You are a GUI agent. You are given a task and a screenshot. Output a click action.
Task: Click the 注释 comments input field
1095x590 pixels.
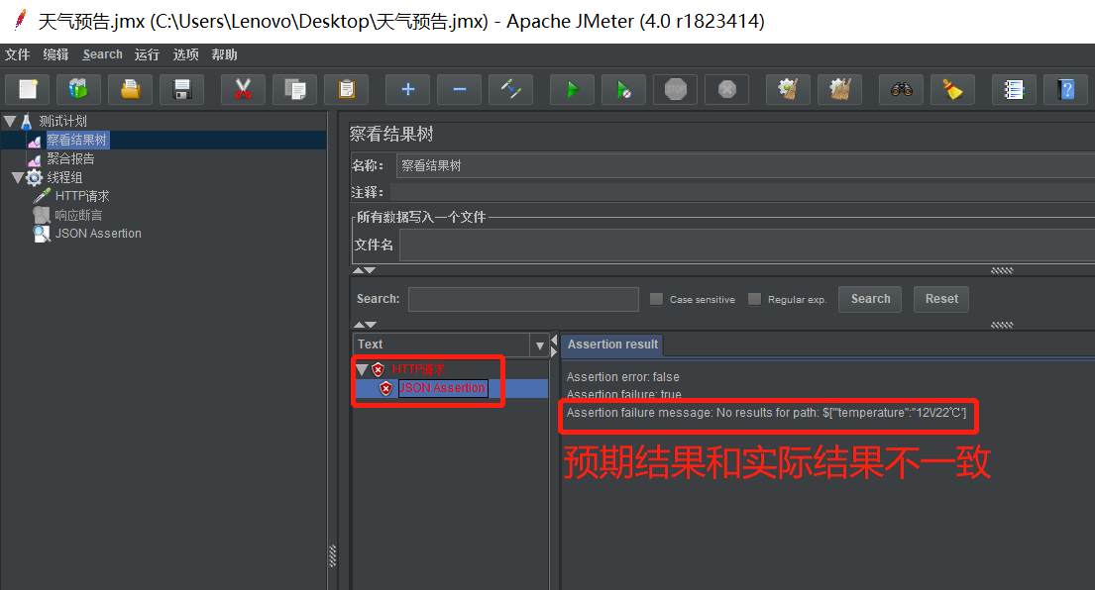742,192
